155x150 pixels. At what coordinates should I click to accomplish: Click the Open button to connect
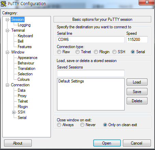click(107, 143)
